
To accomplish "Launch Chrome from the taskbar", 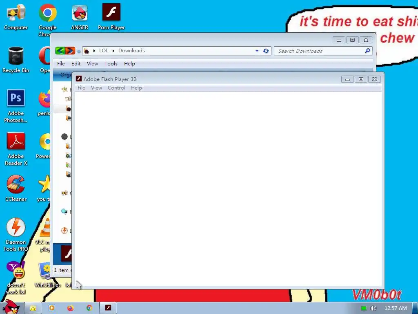I will [x=89, y=308].
